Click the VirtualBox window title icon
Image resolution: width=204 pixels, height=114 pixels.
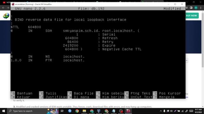[13, 4]
